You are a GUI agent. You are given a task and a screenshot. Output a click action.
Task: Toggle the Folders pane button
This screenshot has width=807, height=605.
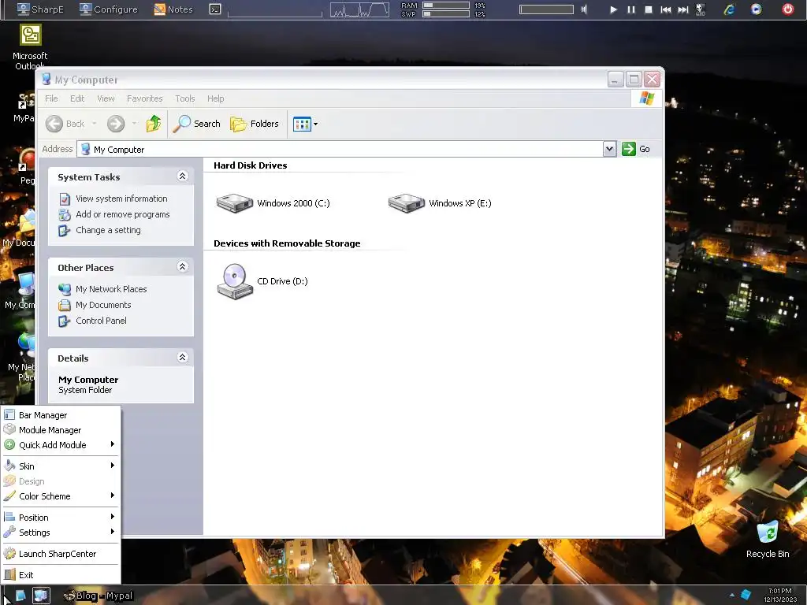(x=255, y=124)
